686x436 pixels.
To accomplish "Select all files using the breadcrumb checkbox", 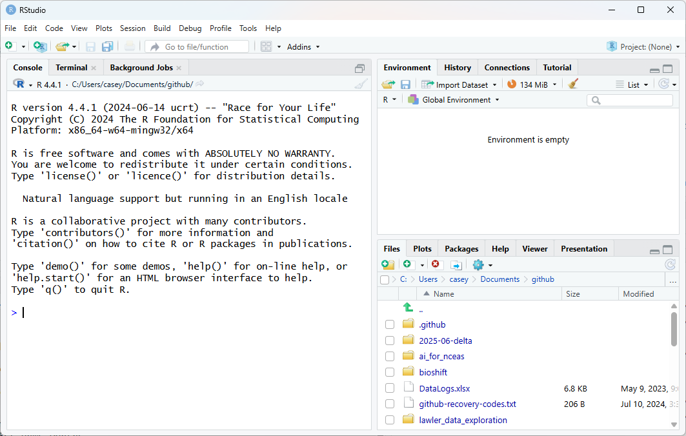I will click(385, 280).
